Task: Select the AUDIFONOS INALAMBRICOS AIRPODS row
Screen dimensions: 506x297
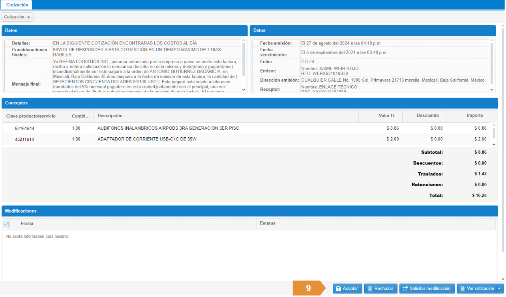Action: point(168,129)
